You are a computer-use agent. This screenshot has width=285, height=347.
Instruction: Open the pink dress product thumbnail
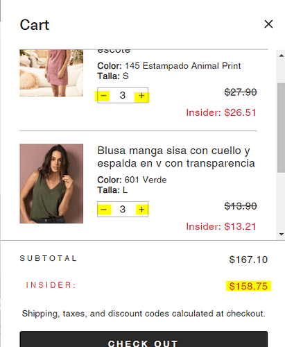tap(51, 73)
